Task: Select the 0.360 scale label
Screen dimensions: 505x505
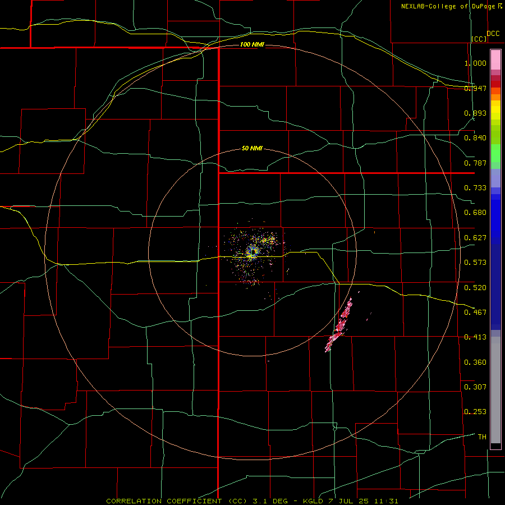Action: [475, 362]
